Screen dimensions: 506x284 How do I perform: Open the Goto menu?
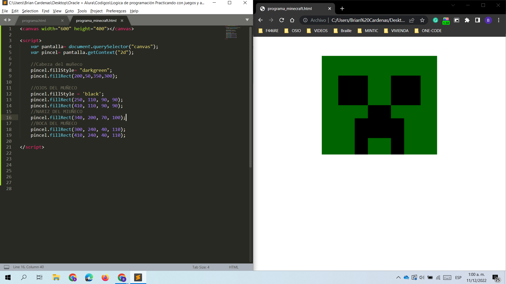69,11
